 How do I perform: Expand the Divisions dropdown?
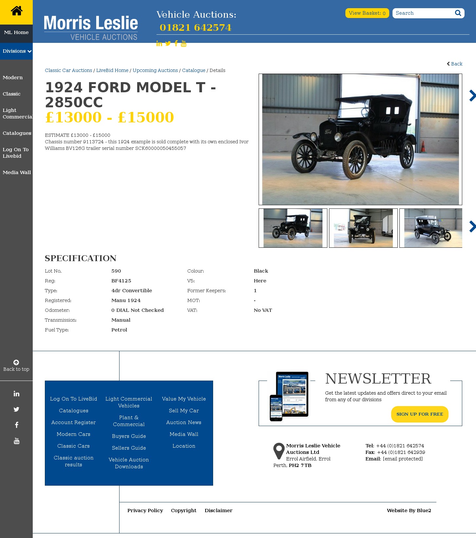click(x=16, y=51)
